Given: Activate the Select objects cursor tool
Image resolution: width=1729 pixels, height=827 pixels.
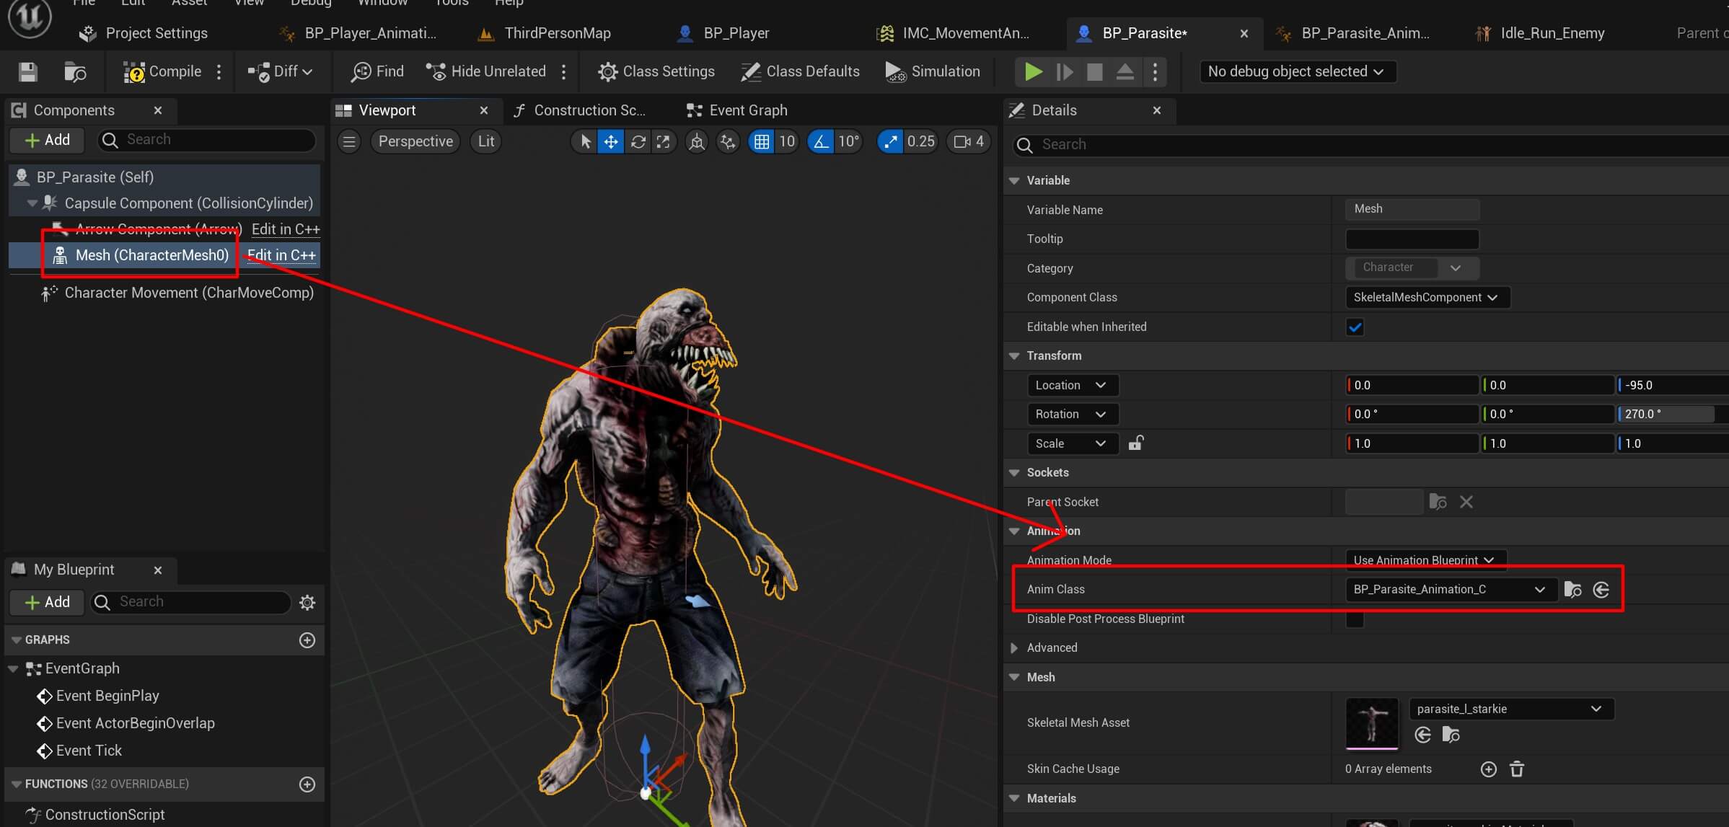Looking at the screenshot, I should tap(586, 141).
